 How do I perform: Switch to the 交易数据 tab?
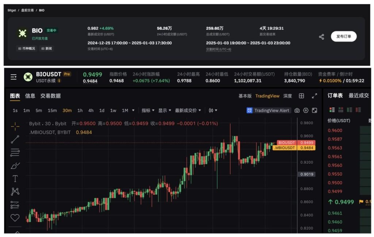50,96
